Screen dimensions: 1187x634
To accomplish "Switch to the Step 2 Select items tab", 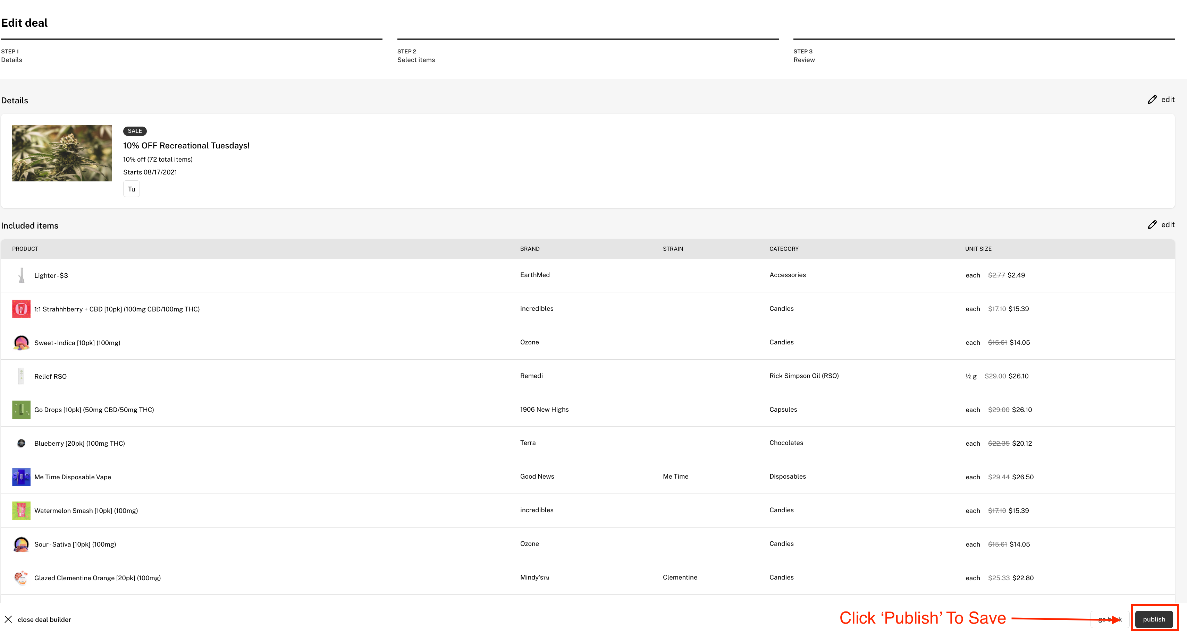I will [416, 56].
